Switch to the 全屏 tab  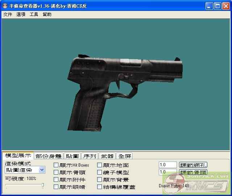(125, 156)
